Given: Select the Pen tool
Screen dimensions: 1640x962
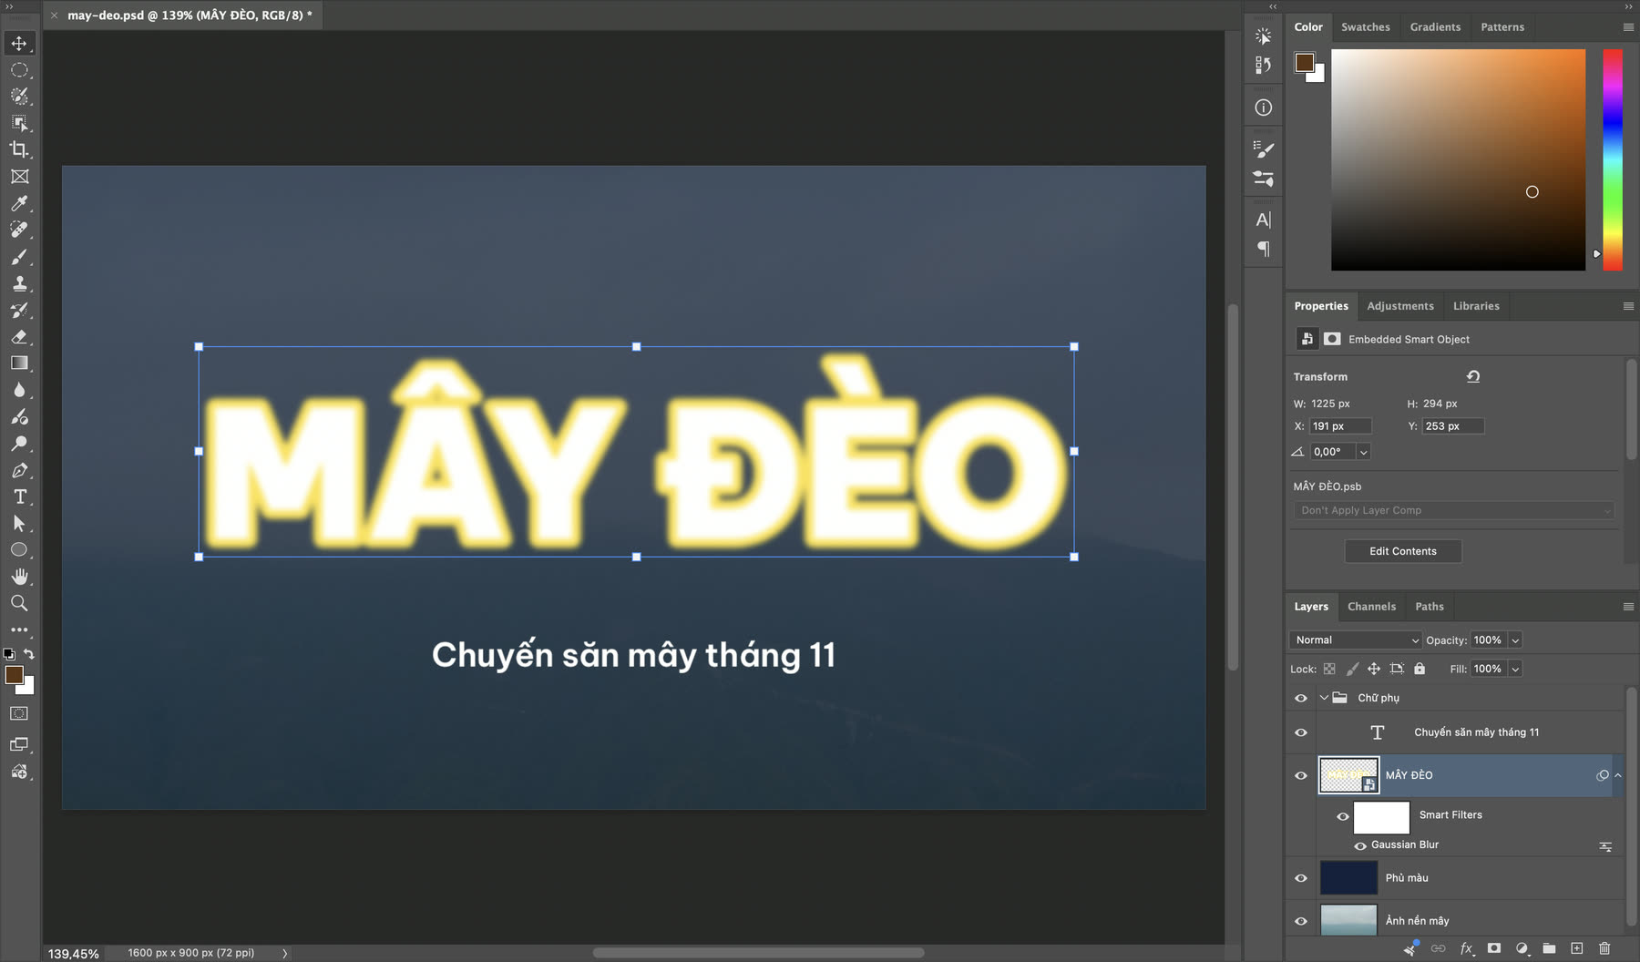Looking at the screenshot, I should [19, 470].
